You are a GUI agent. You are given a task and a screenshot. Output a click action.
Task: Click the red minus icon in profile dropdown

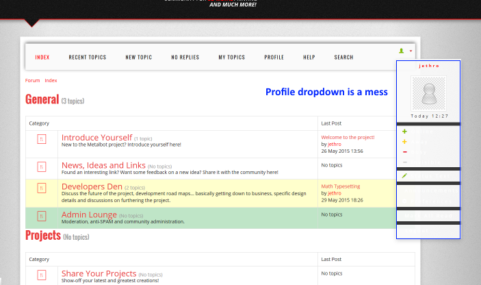click(405, 152)
